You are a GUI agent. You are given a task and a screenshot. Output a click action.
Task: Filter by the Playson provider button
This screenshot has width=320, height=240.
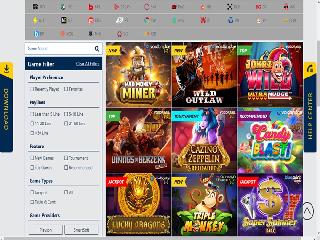(x=46, y=230)
